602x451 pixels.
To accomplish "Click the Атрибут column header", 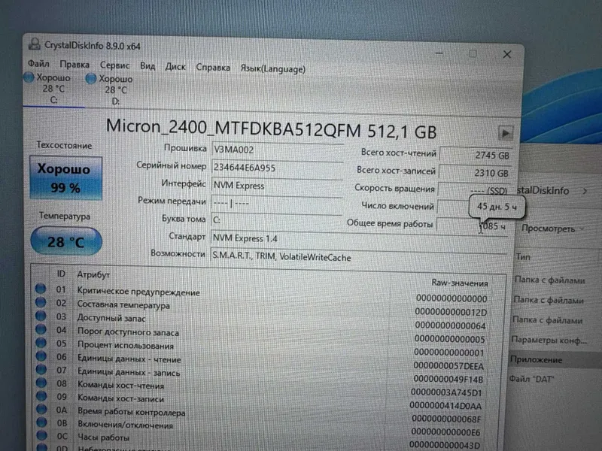I will tap(93, 274).
